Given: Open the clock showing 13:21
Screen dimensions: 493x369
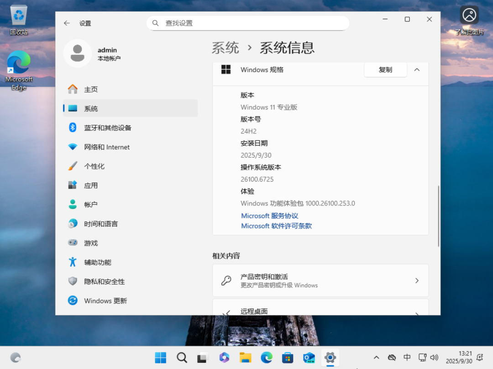Looking at the screenshot, I should coord(459,358).
